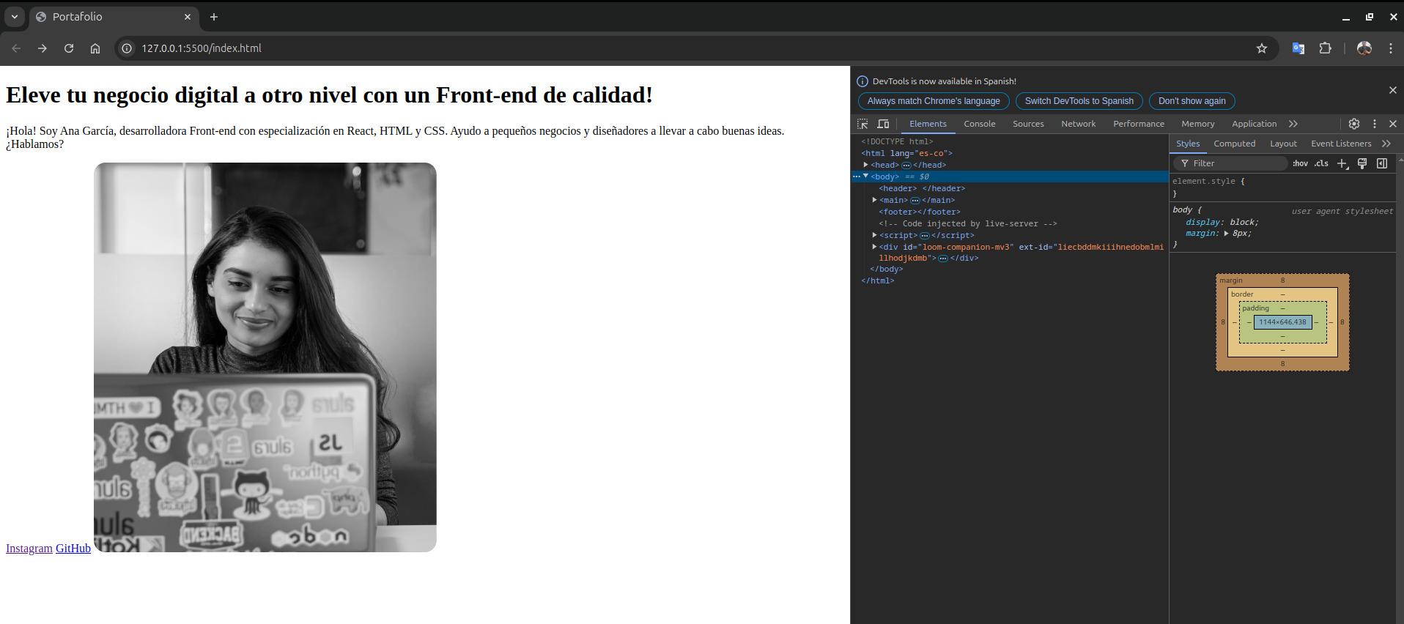The width and height of the screenshot is (1404, 624).
Task: Toggle computed styles sidebar icon
Action: point(1382,163)
